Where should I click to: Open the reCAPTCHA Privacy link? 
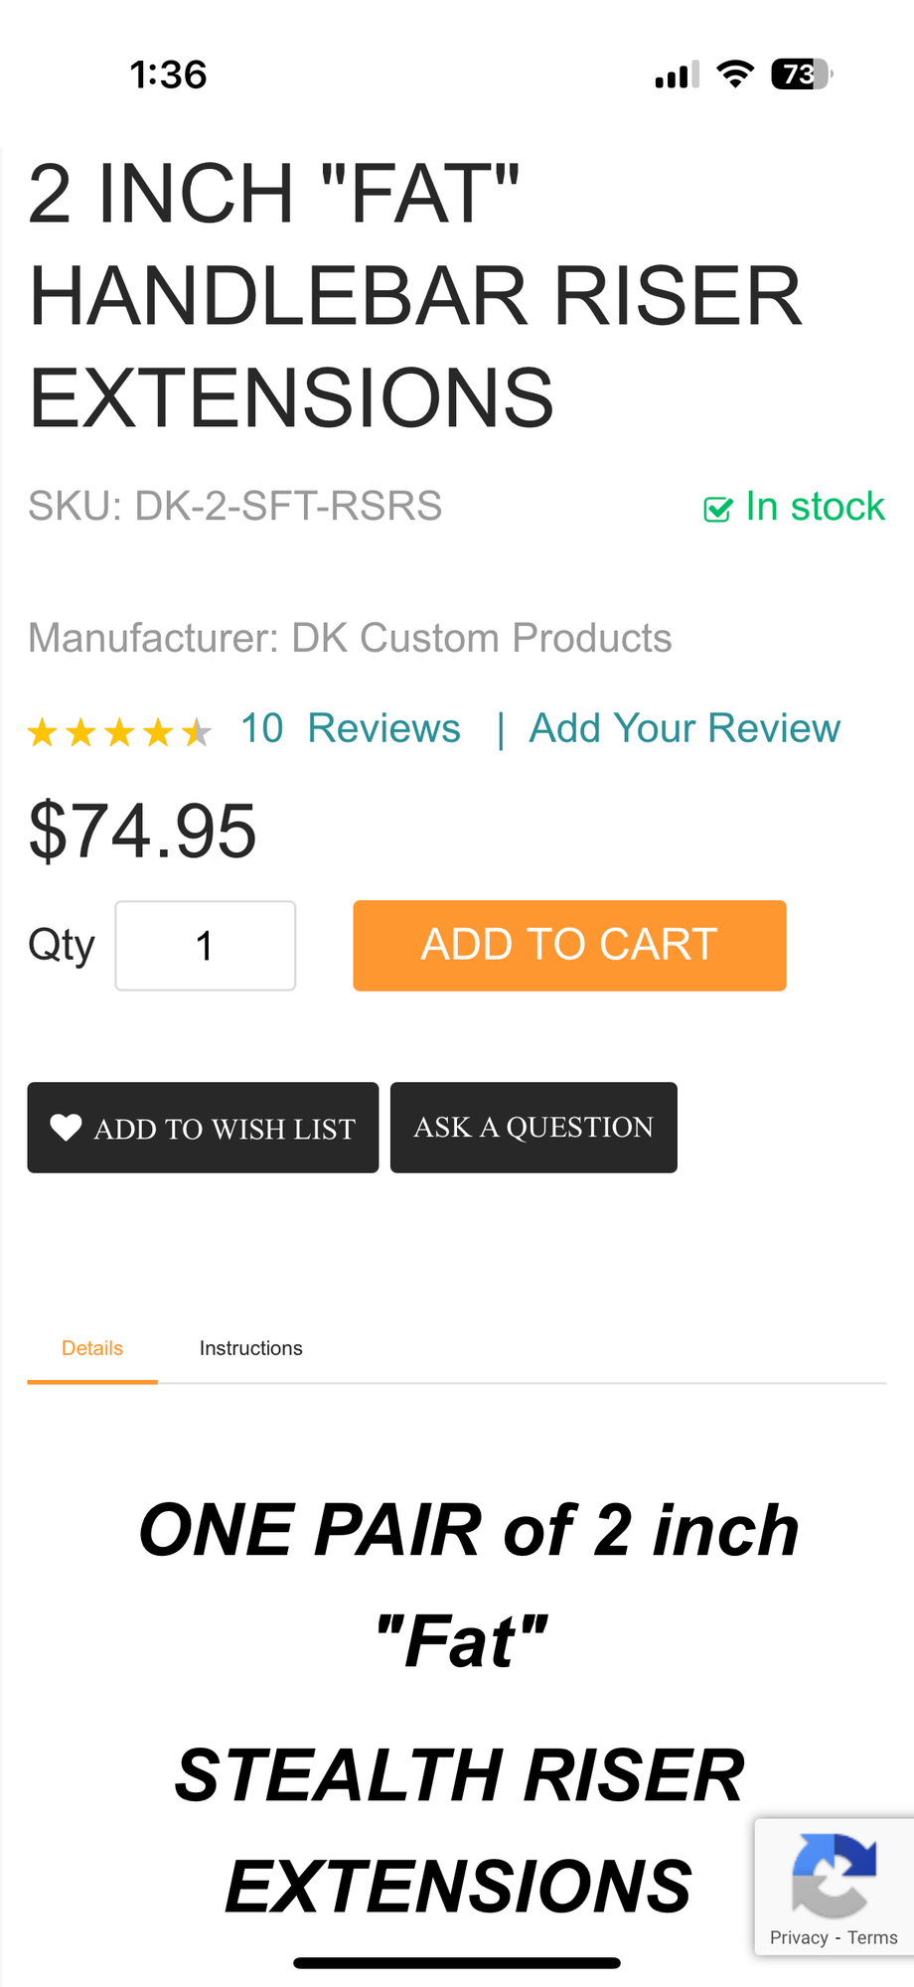pos(799,1937)
